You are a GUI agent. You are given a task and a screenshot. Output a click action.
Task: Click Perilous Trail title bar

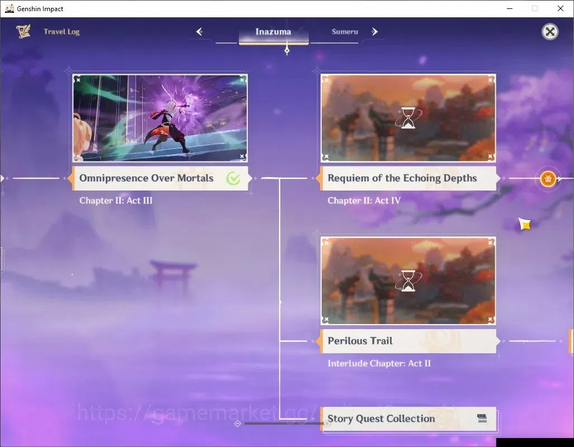pyautogui.click(x=408, y=341)
